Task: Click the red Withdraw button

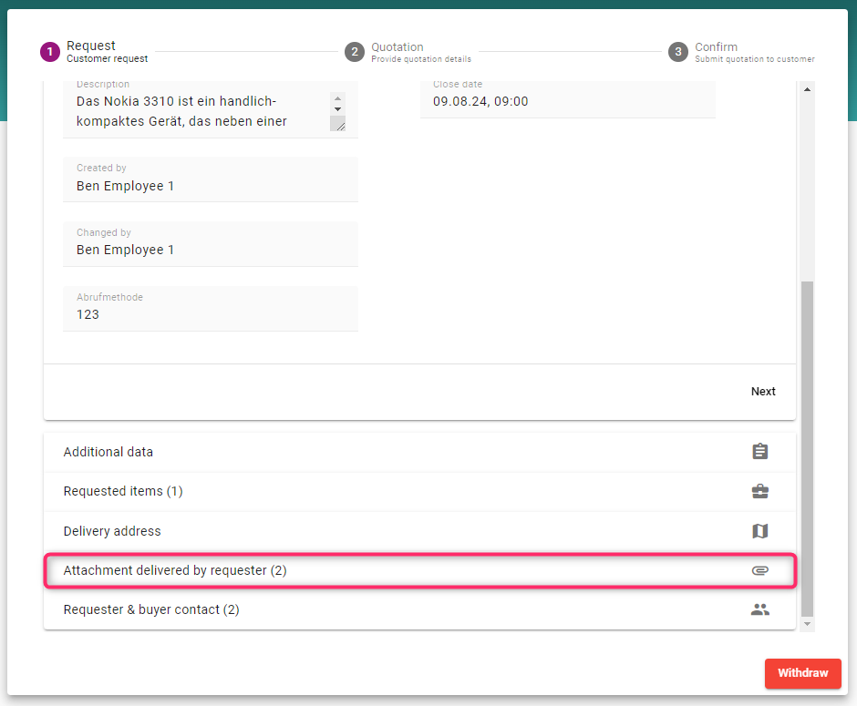Action: point(802,673)
